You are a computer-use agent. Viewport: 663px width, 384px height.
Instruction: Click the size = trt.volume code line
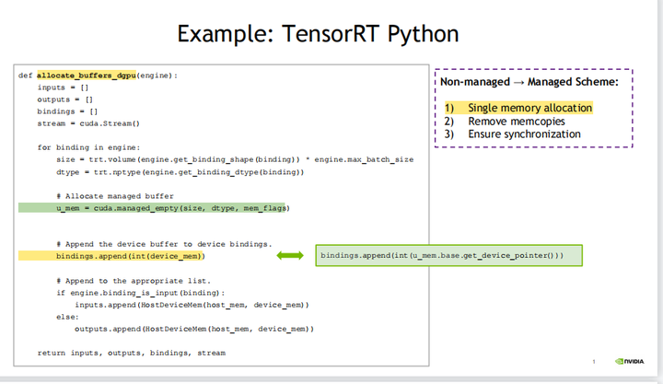pos(235,159)
